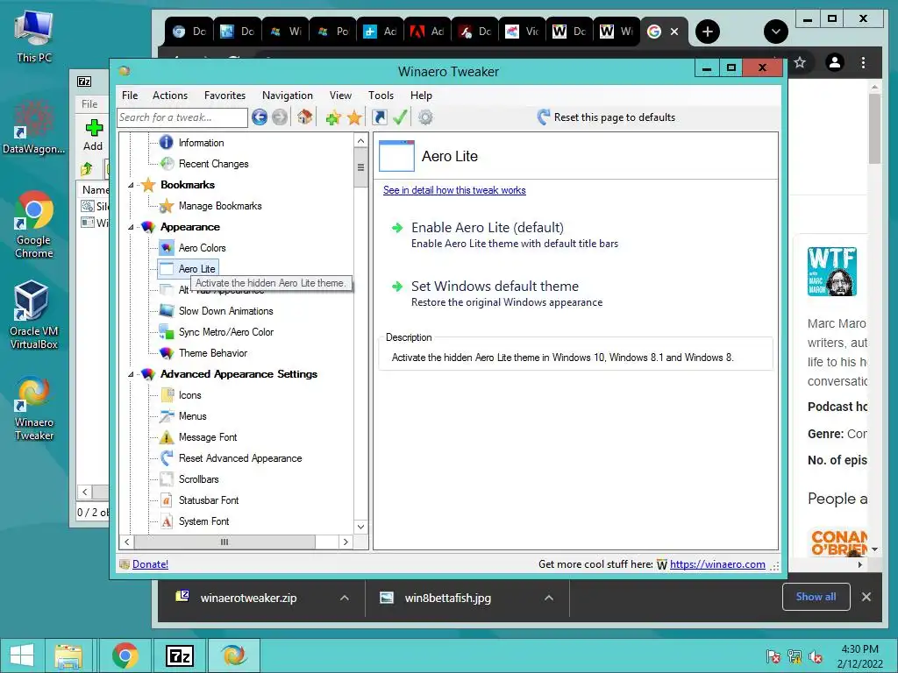This screenshot has height=673, width=898.
Task: Open the Tools menu
Action: coord(381,96)
